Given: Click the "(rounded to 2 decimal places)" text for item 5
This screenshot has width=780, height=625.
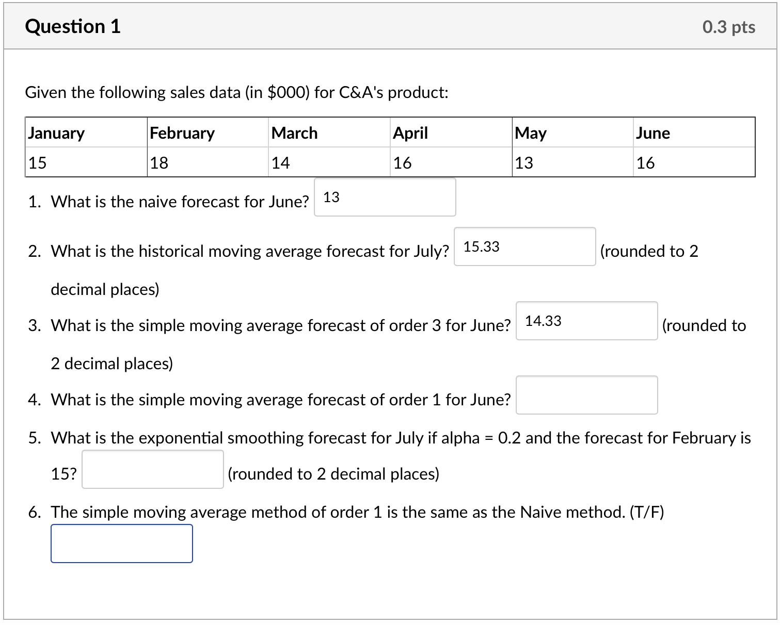Looking at the screenshot, I should click(x=333, y=474).
